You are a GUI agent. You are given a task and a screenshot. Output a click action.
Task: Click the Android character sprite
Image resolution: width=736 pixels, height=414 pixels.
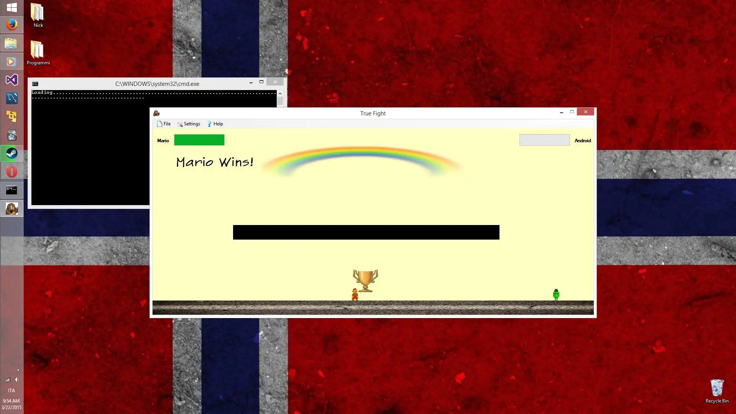556,294
